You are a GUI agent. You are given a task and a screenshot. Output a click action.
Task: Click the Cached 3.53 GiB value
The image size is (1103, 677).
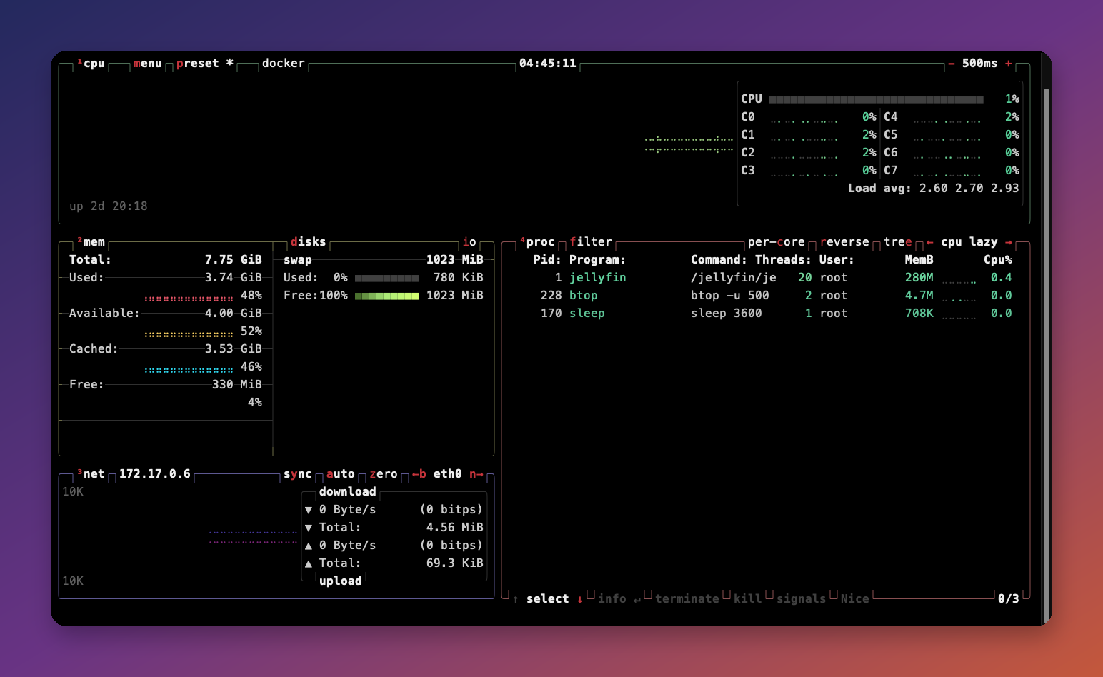tap(234, 349)
